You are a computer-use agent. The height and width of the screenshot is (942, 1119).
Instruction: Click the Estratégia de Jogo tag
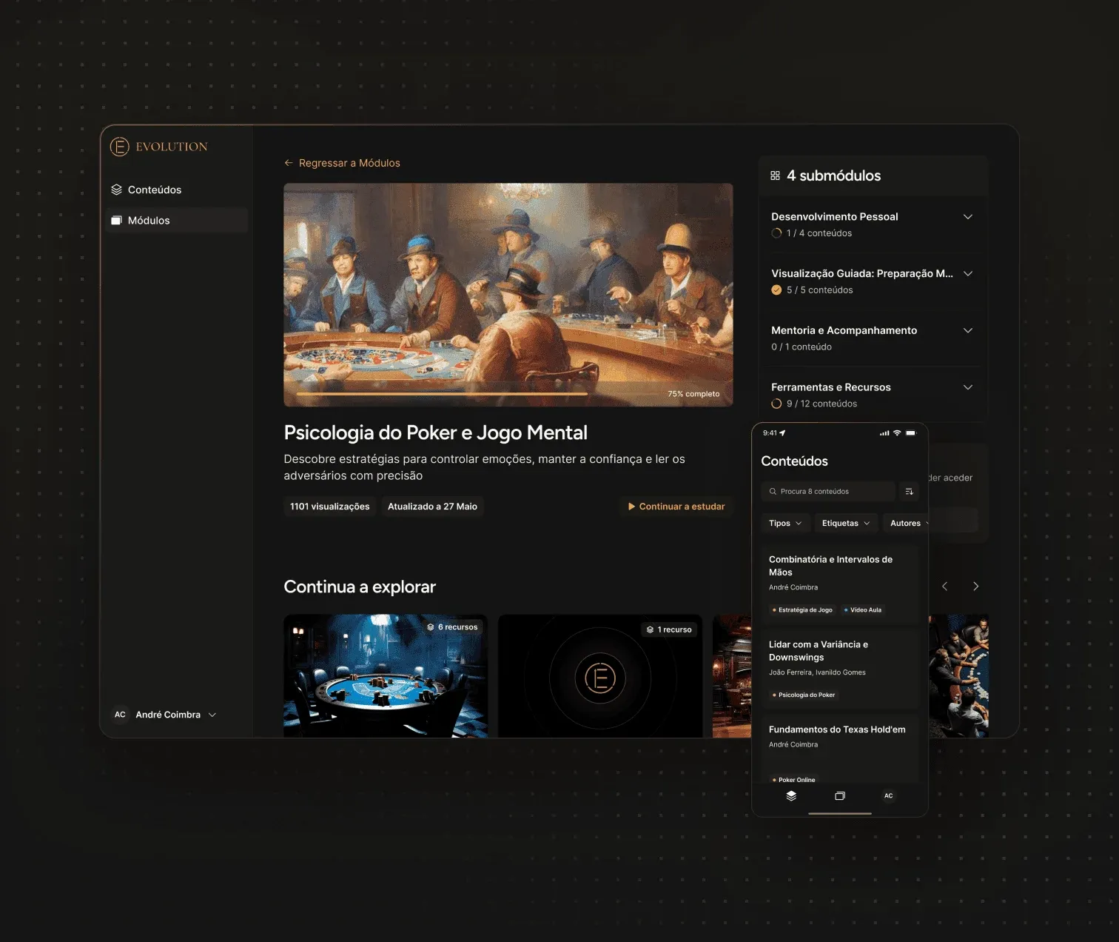coord(802,610)
